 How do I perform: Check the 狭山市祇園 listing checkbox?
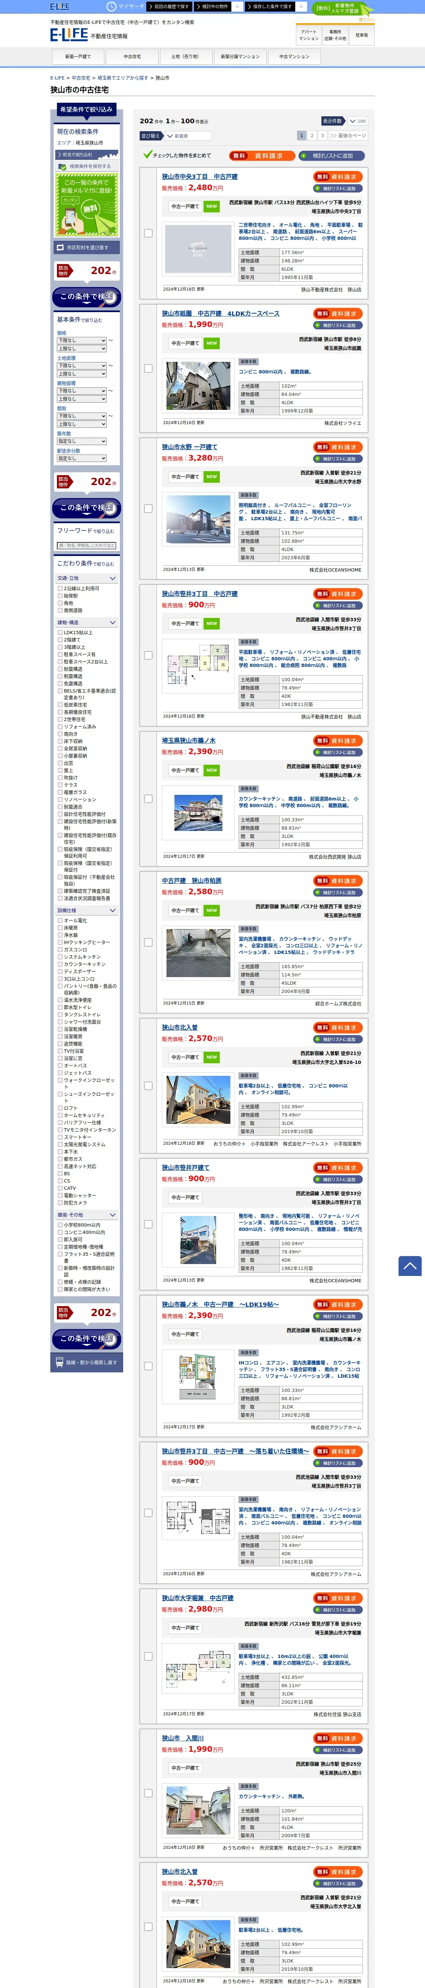(x=148, y=368)
